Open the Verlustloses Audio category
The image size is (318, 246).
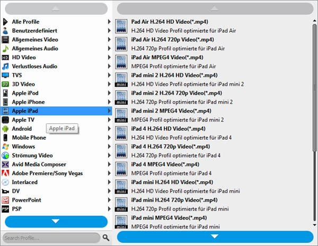pyautogui.click(x=56, y=66)
